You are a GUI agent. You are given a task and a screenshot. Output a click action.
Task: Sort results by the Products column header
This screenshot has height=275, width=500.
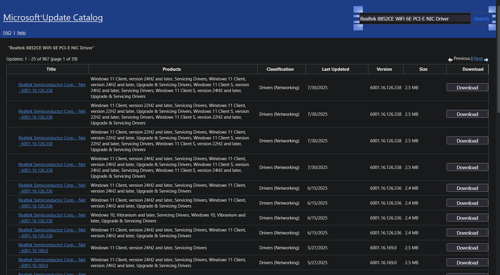pos(172,69)
